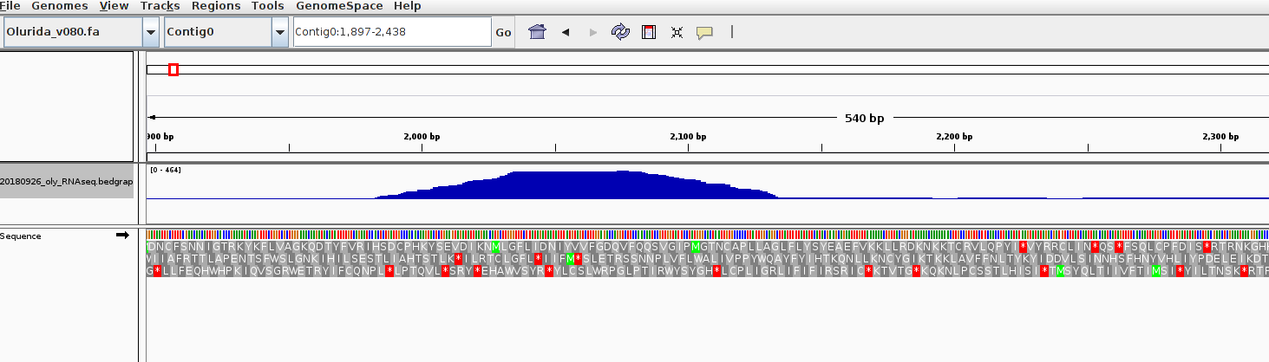Click the 2,100 bp position on the ruler

(x=689, y=137)
